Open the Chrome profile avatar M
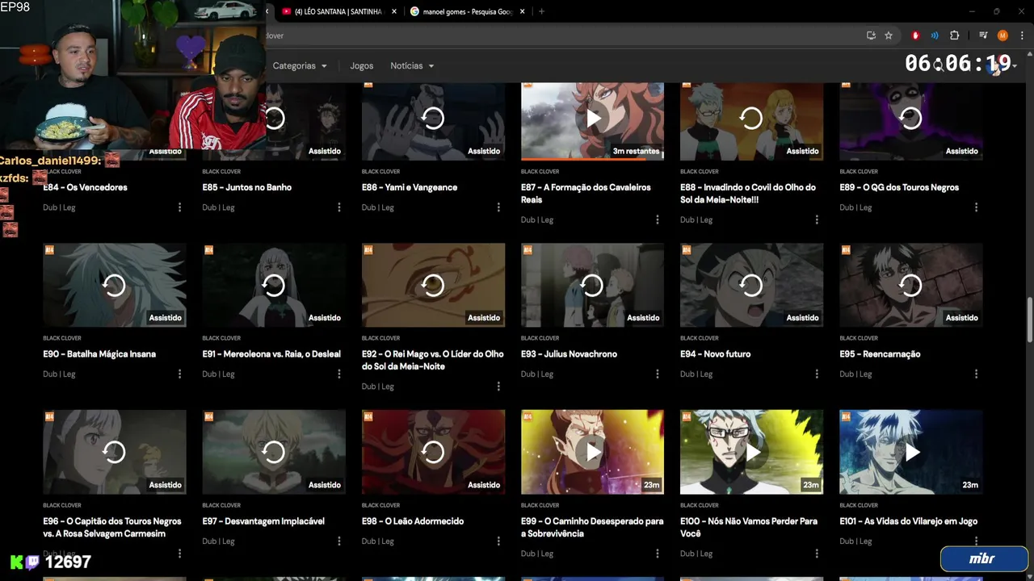 tap(1002, 36)
